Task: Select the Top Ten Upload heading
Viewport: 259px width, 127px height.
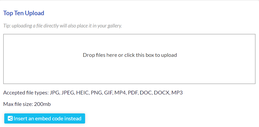Action: tap(24, 13)
